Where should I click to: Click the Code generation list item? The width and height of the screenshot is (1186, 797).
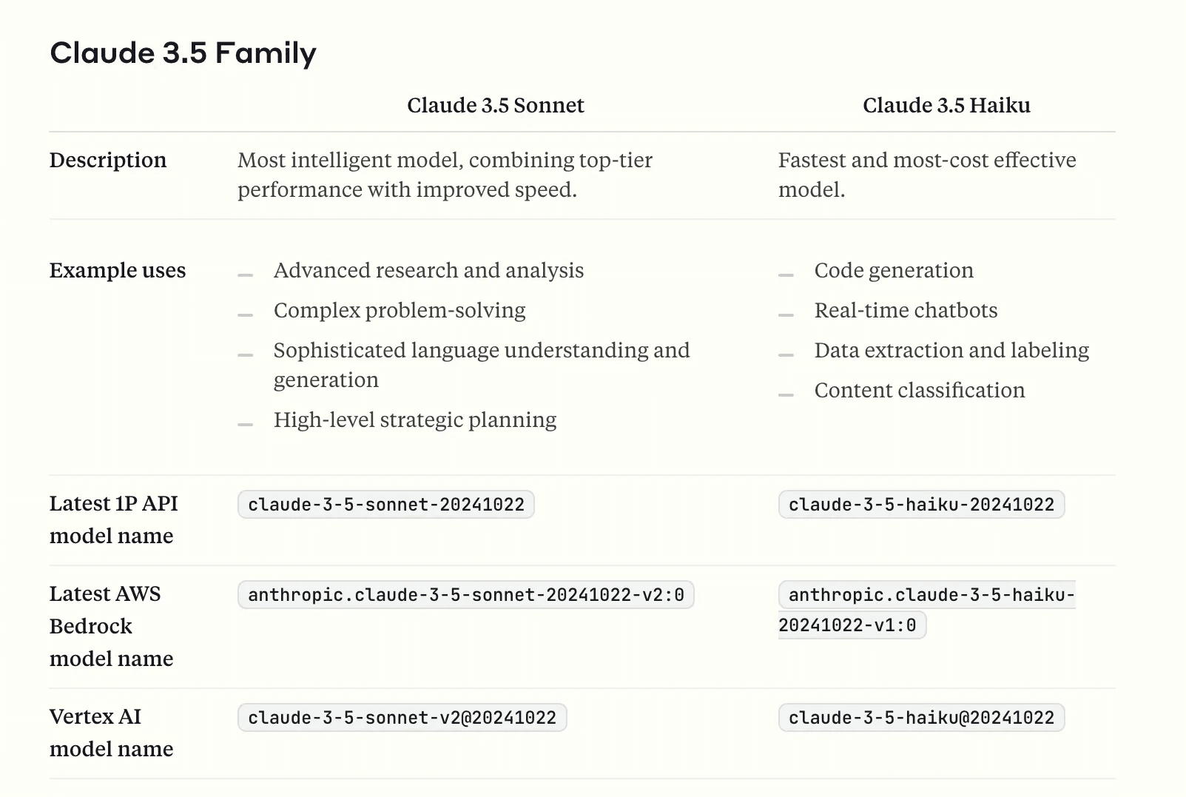894,270
